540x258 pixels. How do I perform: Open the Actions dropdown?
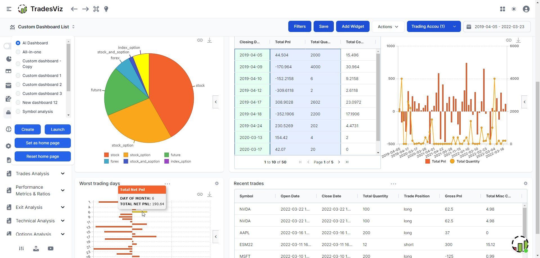pos(388,26)
